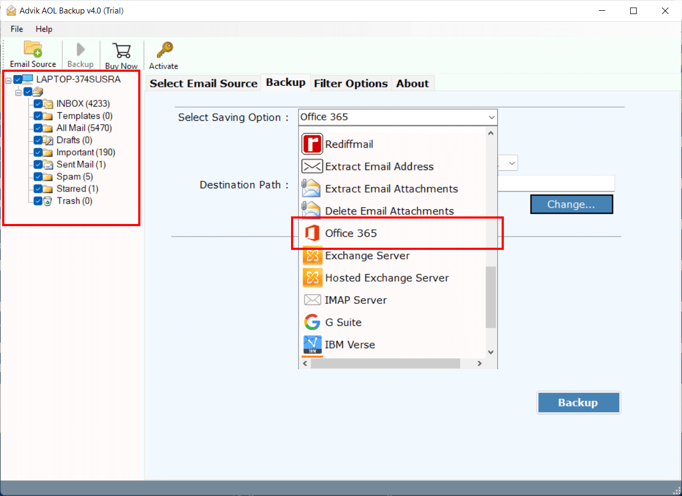The height and width of the screenshot is (496, 682).
Task: Uncheck the INBOX (4233) checkbox
Action: coord(38,104)
